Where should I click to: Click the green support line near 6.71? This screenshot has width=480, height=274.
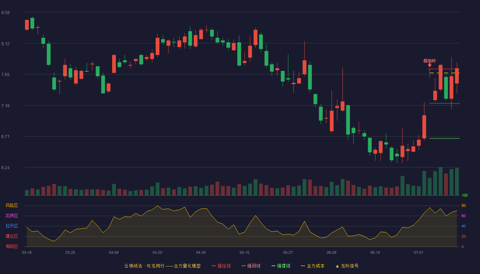[x=444, y=138]
